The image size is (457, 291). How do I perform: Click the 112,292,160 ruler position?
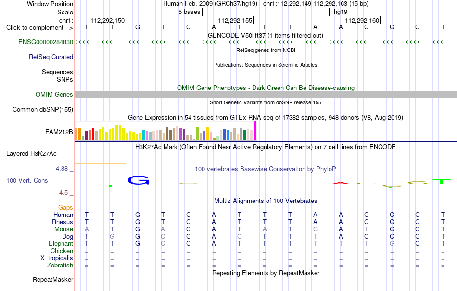pos(362,20)
